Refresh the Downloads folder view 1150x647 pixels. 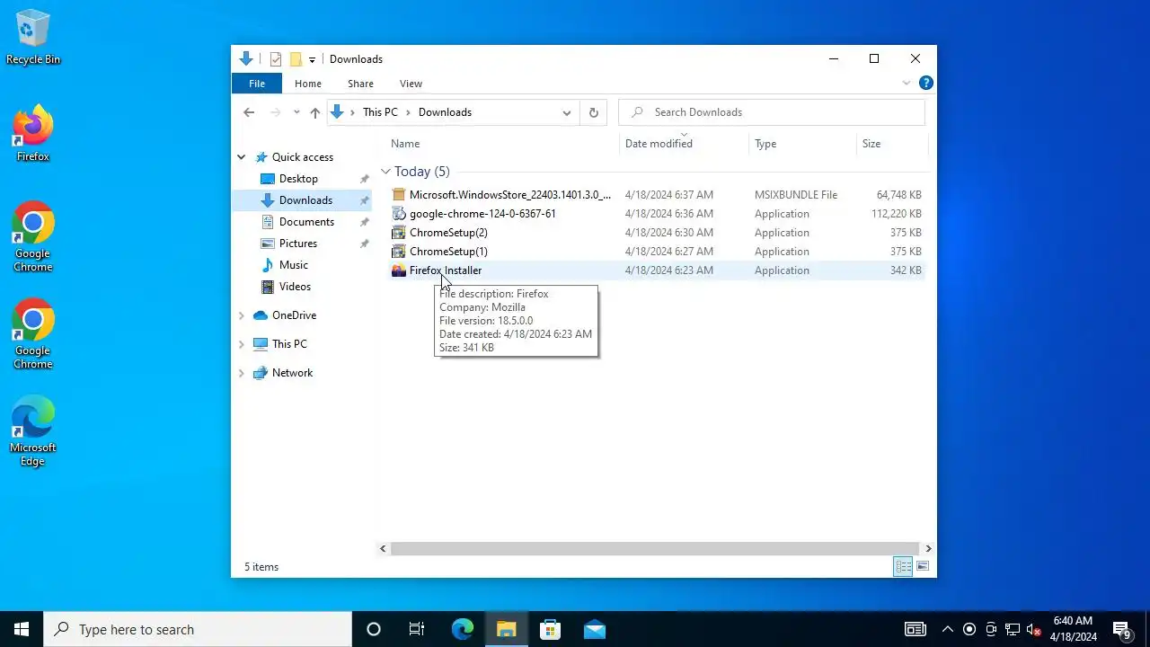[593, 112]
